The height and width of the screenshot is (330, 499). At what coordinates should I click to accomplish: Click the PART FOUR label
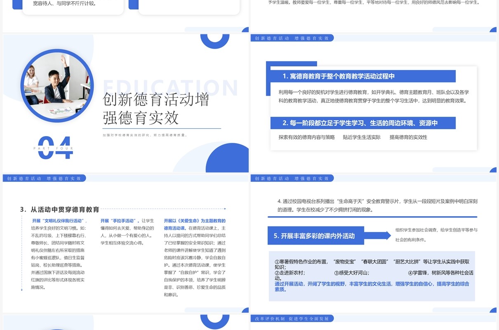pyautogui.click(x=53, y=148)
